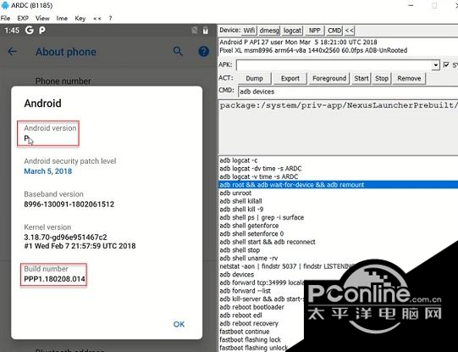Tap the Android version entry showing P
Viewport: 458px width, 352px height.
pos(48,133)
